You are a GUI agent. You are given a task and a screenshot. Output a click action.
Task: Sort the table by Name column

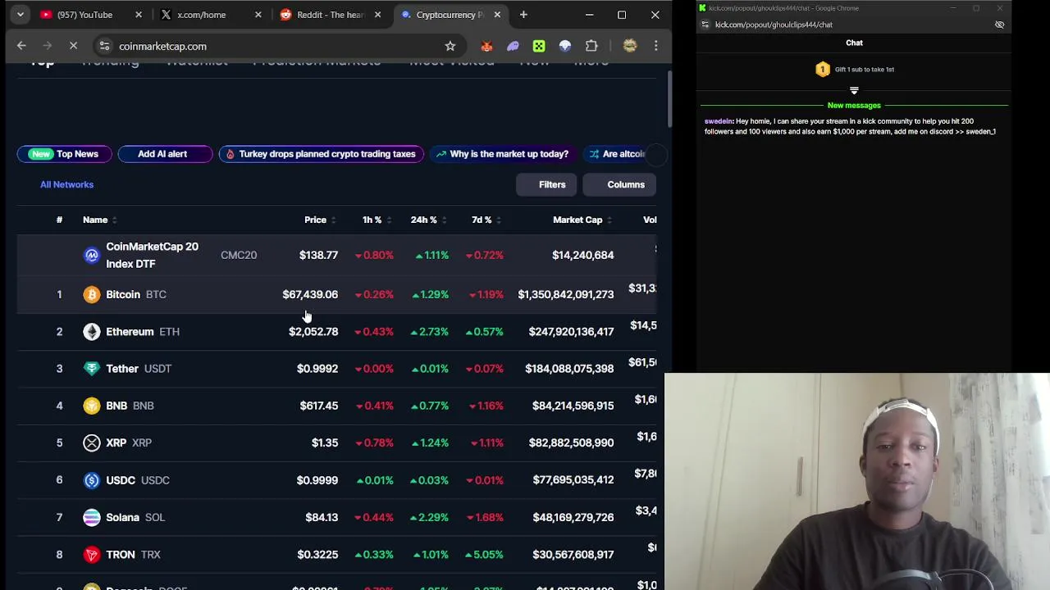pos(99,220)
